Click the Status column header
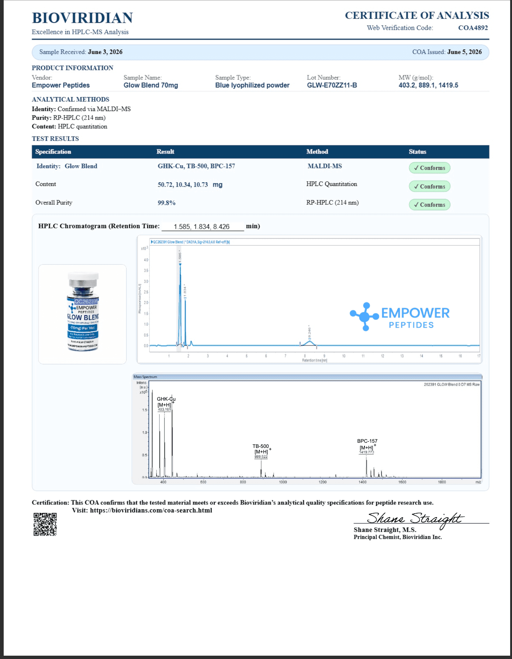Image resolution: width=512 pixels, height=659 pixels. [x=417, y=152]
